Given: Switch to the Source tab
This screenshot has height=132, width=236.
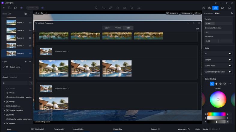Looking at the screenshot, I should coord(107,28).
